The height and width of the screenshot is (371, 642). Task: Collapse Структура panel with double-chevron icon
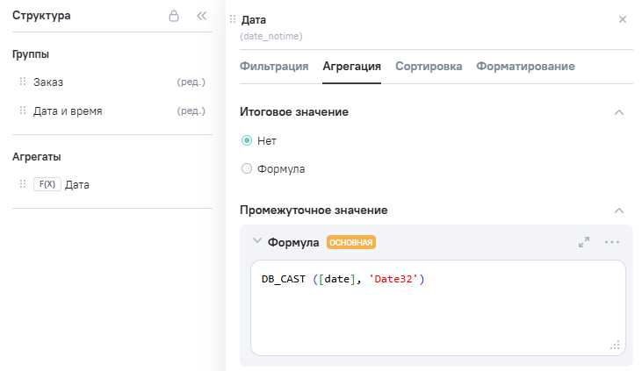coord(201,16)
